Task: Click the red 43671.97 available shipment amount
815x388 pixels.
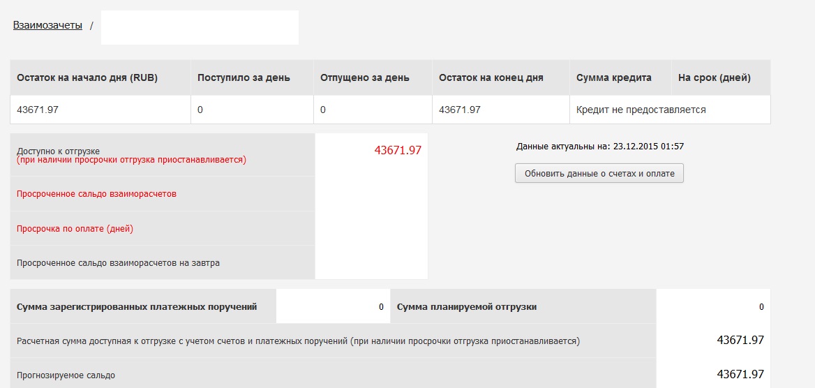Action: point(398,150)
